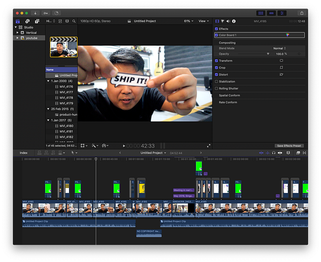The image size is (321, 262).
Task: Open the Photos and Audio sidebar
Action: 27,21
